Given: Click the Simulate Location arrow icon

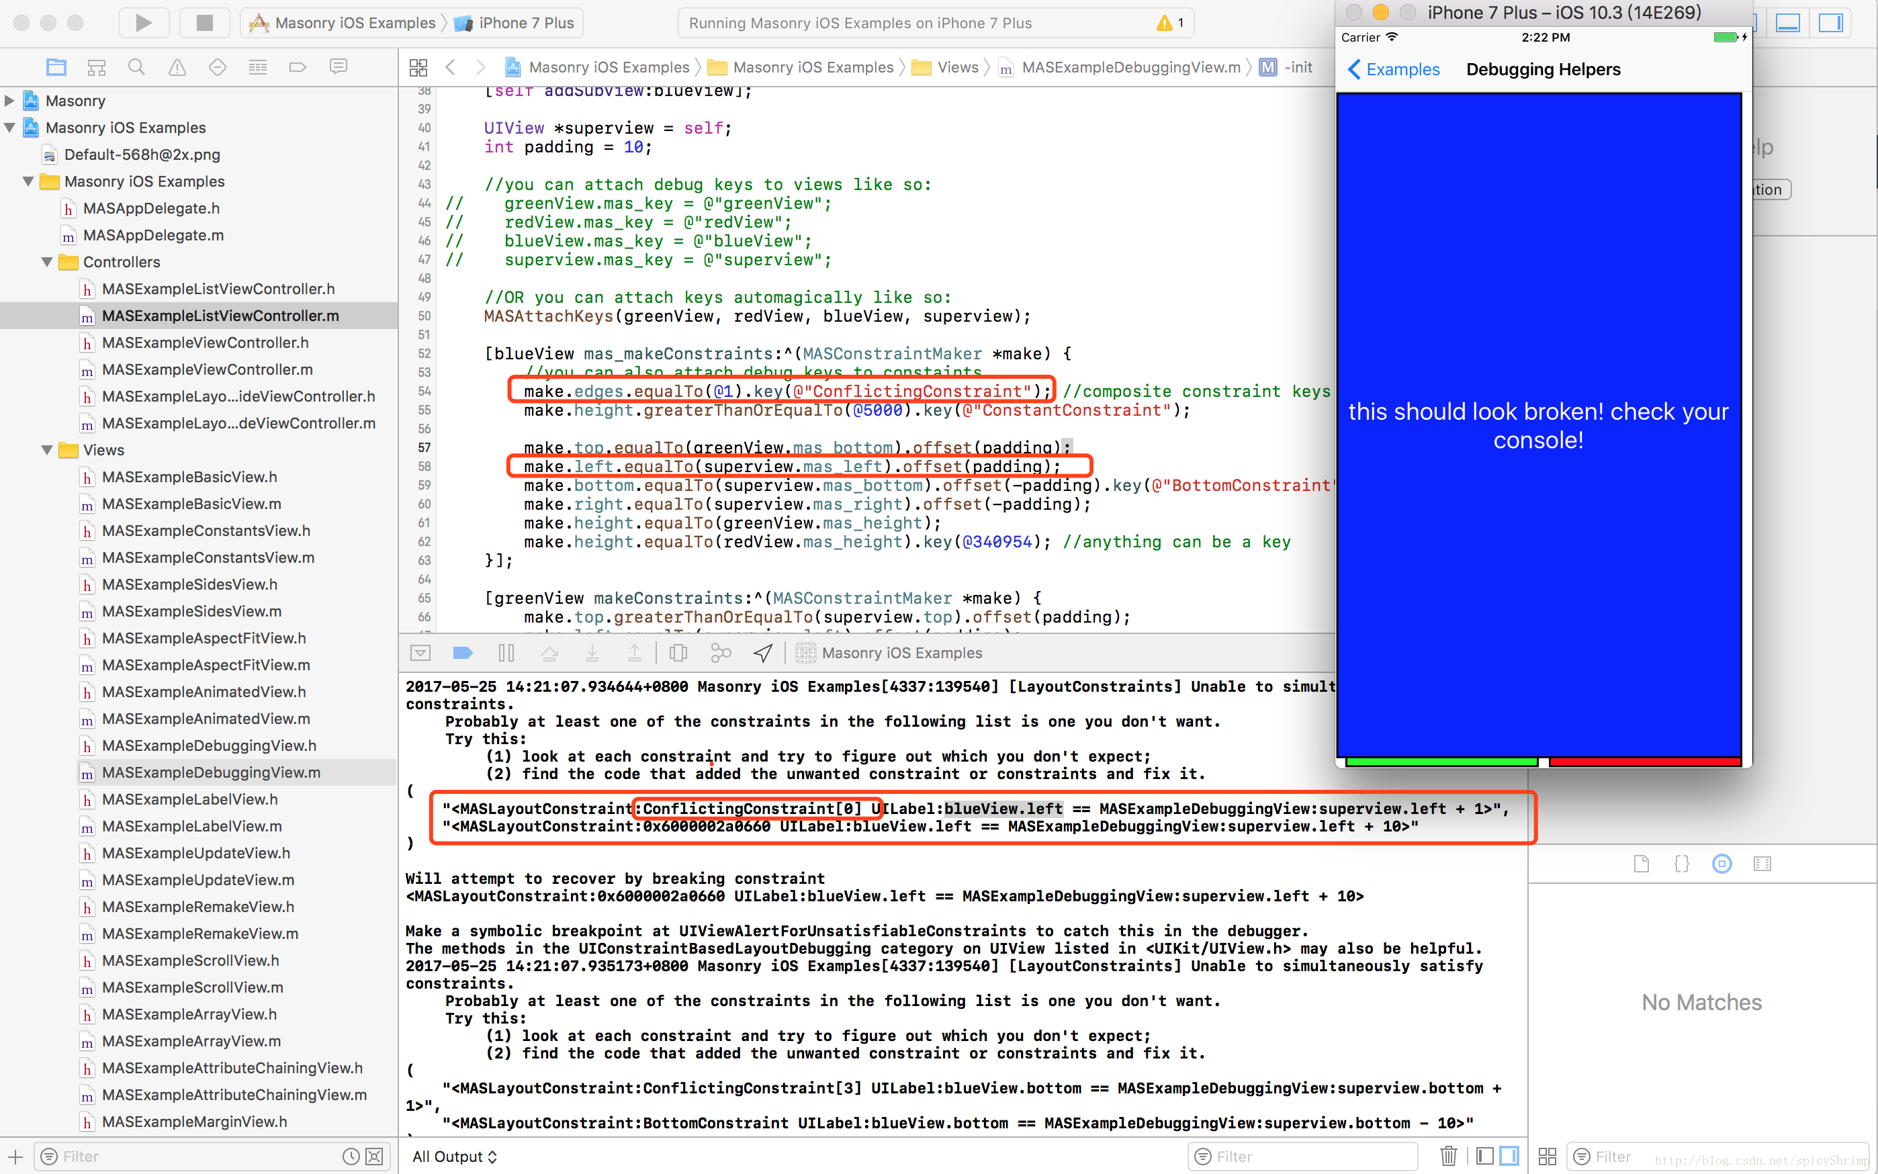Looking at the screenshot, I should (x=763, y=653).
